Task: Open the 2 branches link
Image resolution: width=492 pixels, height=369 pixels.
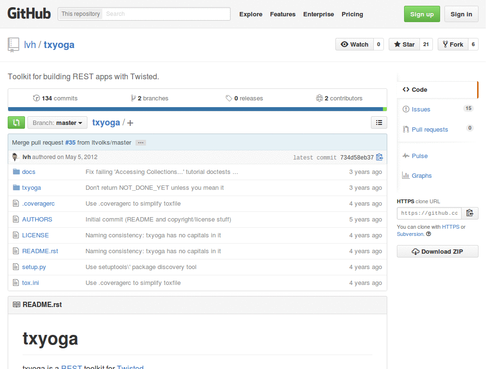Action: (149, 98)
